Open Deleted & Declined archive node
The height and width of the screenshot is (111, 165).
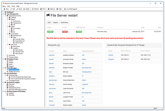(x=15, y=88)
